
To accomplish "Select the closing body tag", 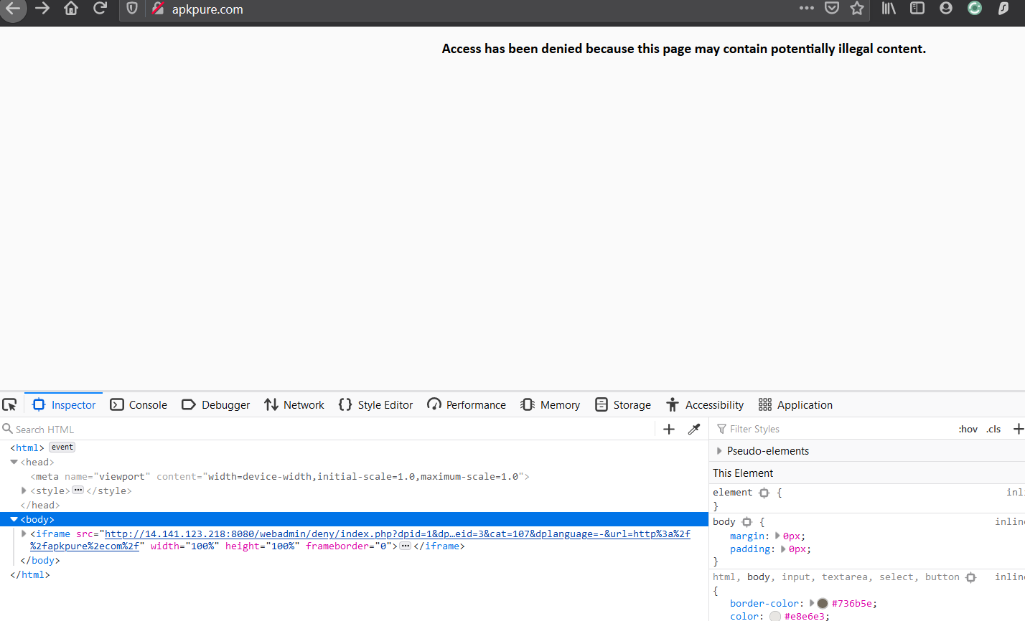I will (x=40, y=561).
